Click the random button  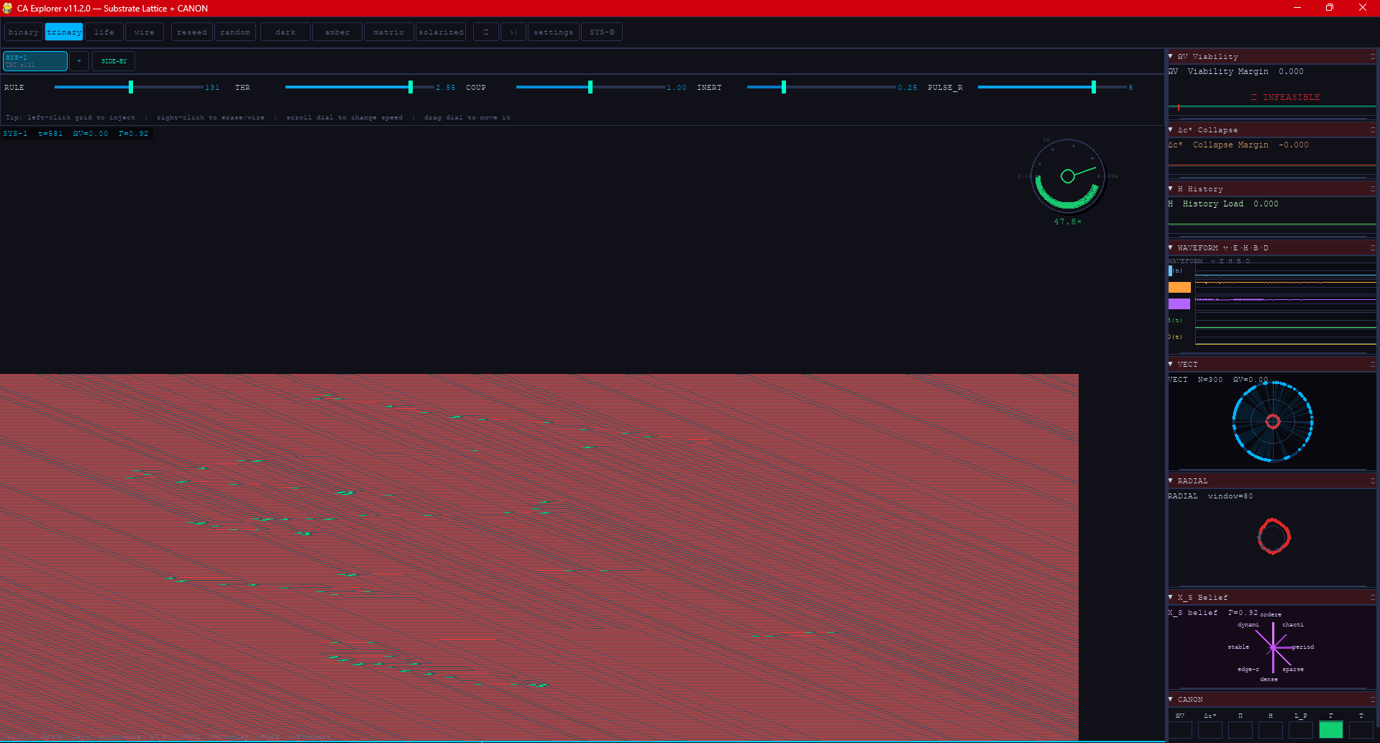235,32
